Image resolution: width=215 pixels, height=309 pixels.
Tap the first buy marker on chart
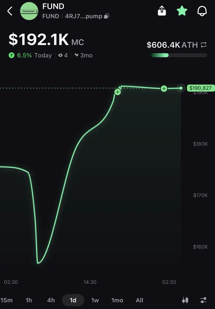coord(118,92)
